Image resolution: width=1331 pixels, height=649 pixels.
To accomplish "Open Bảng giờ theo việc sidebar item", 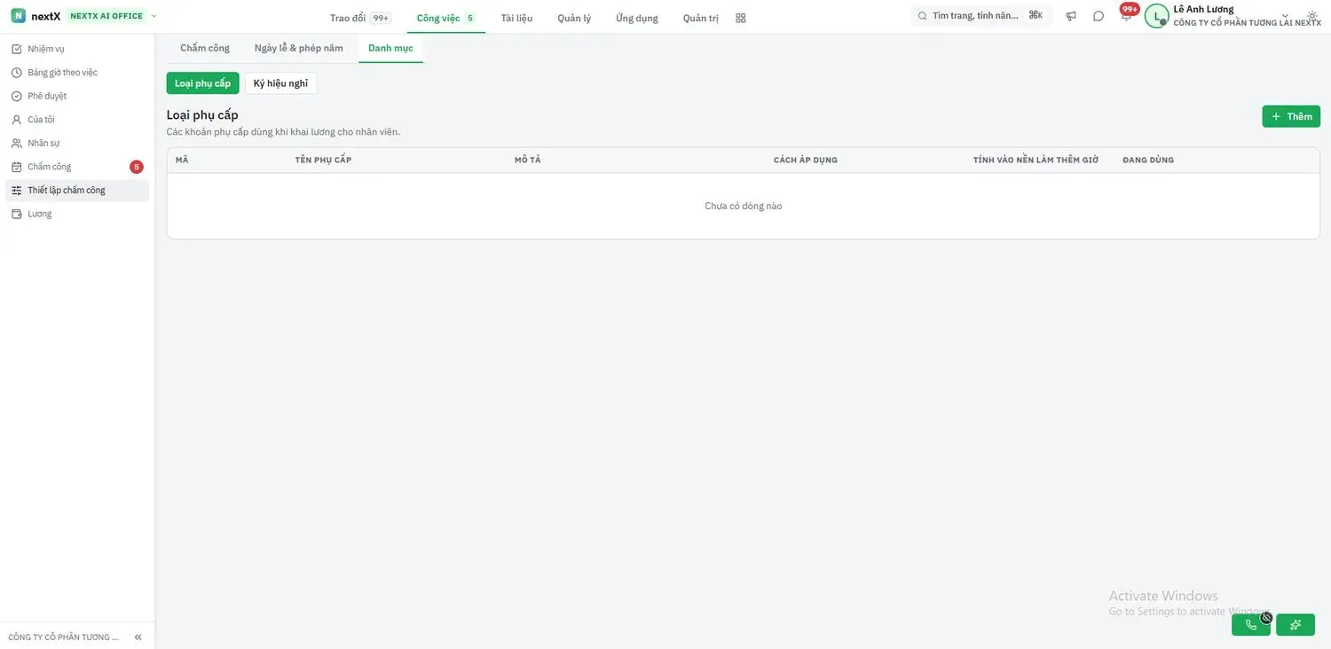I will 77,73.
